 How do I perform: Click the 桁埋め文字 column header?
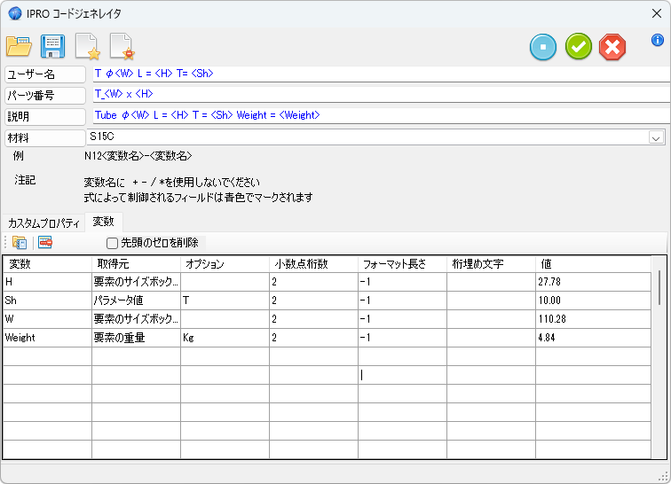point(492,264)
